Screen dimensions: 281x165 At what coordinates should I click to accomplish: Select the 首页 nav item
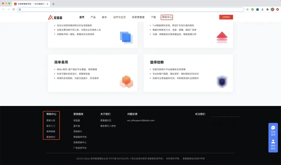(82, 17)
